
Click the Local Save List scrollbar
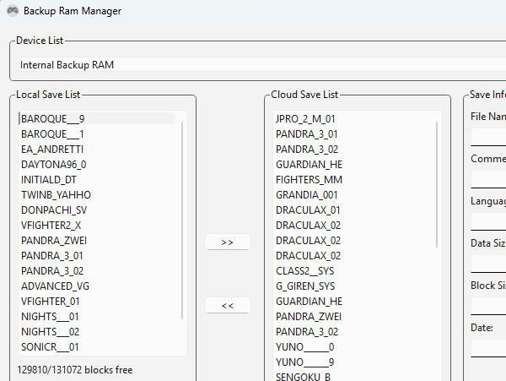(182, 220)
